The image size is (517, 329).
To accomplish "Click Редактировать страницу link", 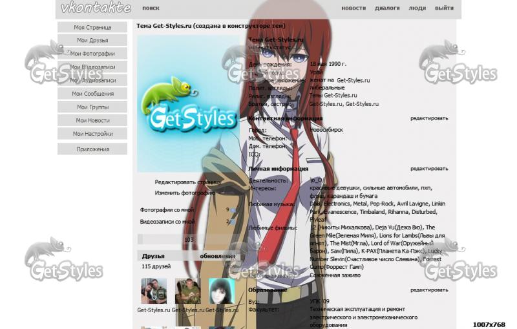I will click(188, 182).
